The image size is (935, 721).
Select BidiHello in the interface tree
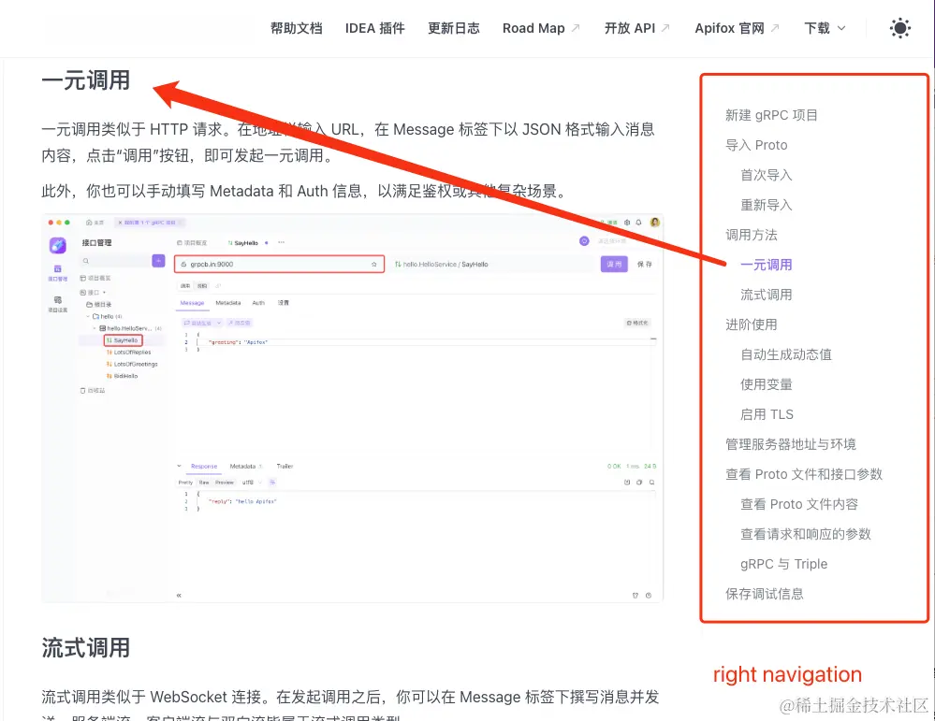(x=123, y=376)
